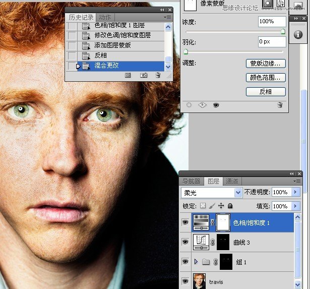Set history brush source for 修改色调/饱和度图层 state
The width and height of the screenshot is (310, 289).
pyautogui.click(x=72, y=36)
